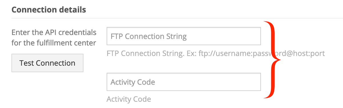The height and width of the screenshot is (108, 343).
Task: Click the Test Connection button
Action: [x=47, y=63]
